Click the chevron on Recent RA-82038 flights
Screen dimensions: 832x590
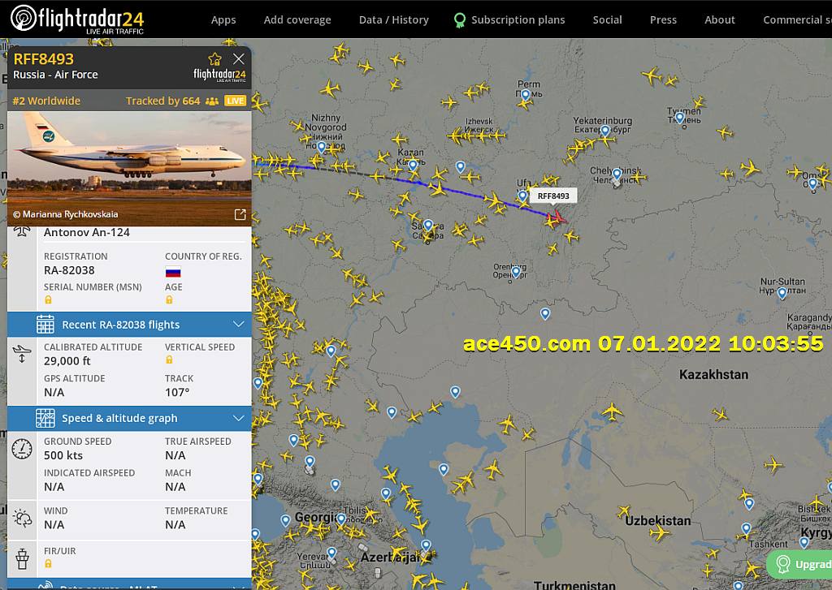pyautogui.click(x=239, y=324)
